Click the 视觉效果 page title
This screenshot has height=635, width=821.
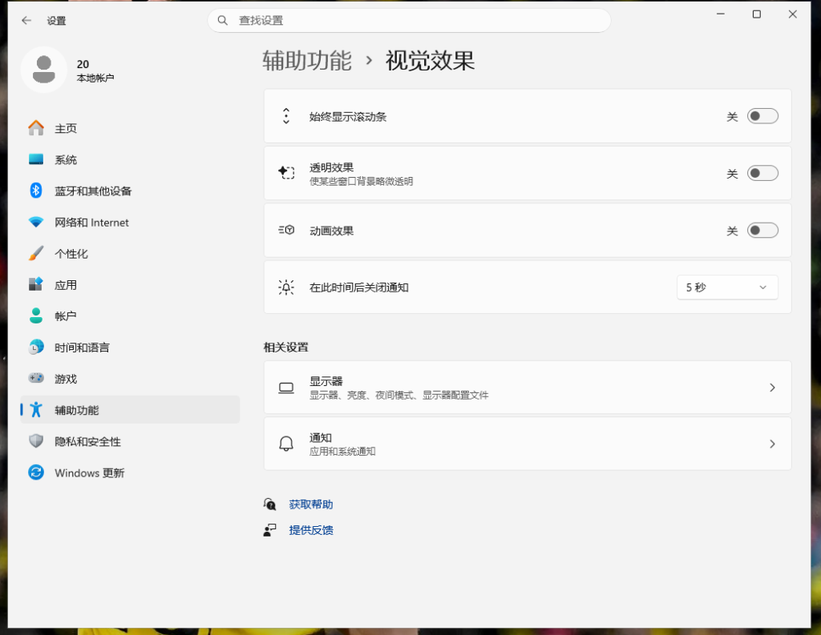(x=431, y=61)
